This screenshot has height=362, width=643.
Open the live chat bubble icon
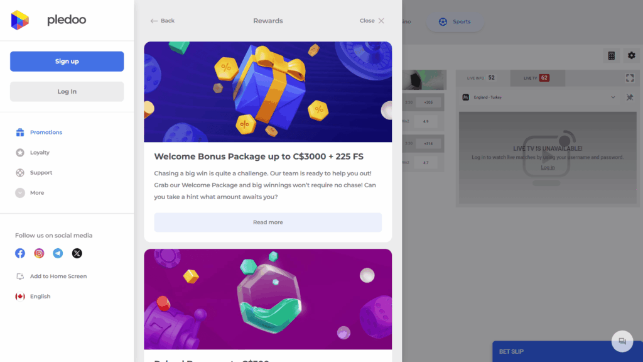622,341
